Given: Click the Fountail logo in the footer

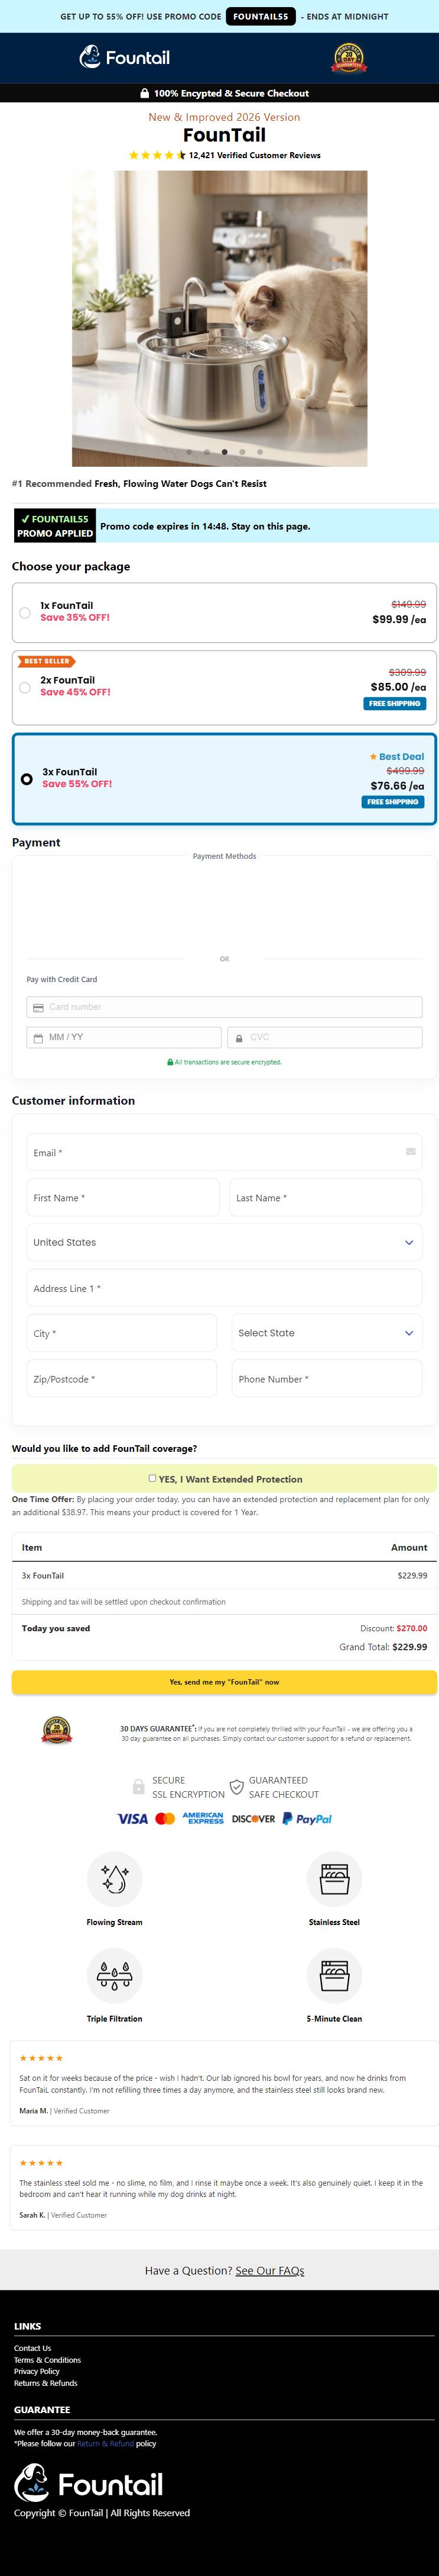Looking at the screenshot, I should click(89, 2483).
